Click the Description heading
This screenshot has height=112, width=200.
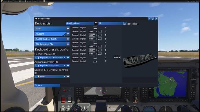[131, 24]
